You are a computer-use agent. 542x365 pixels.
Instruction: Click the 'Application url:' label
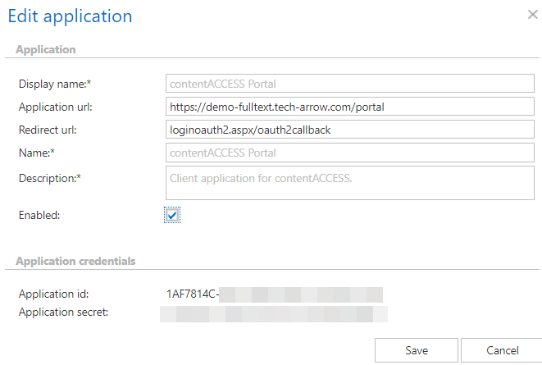click(x=55, y=106)
